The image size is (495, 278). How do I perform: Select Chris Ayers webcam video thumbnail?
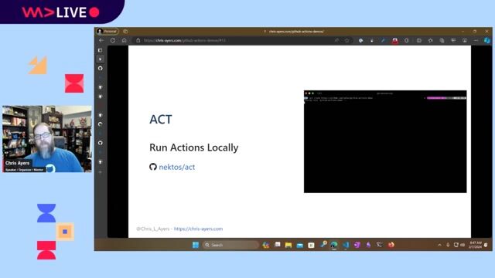[x=47, y=139]
